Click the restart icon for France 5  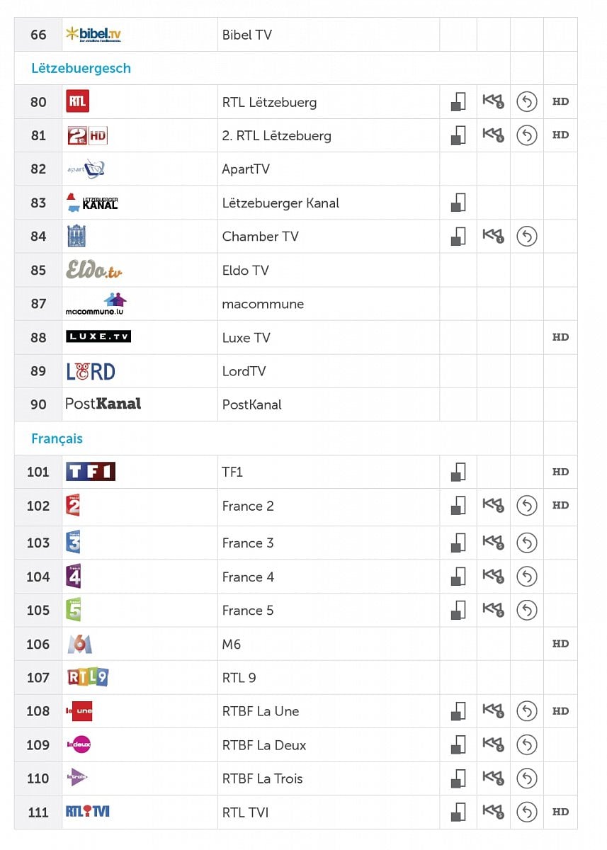526,611
